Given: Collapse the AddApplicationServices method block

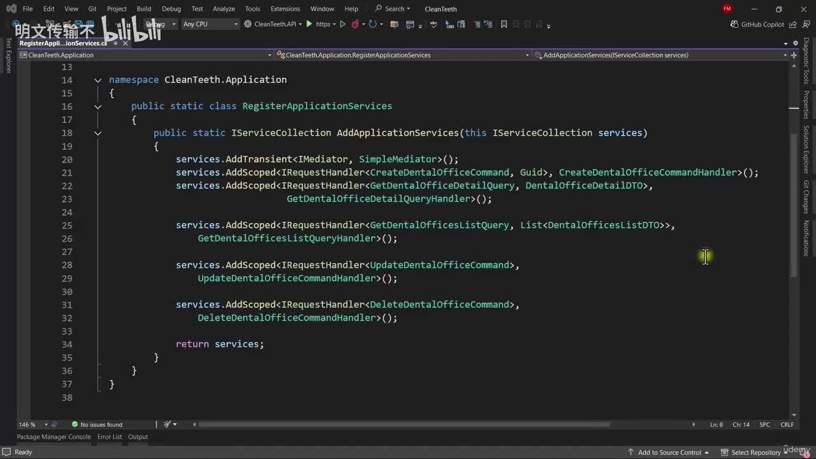Looking at the screenshot, I should 98,133.
